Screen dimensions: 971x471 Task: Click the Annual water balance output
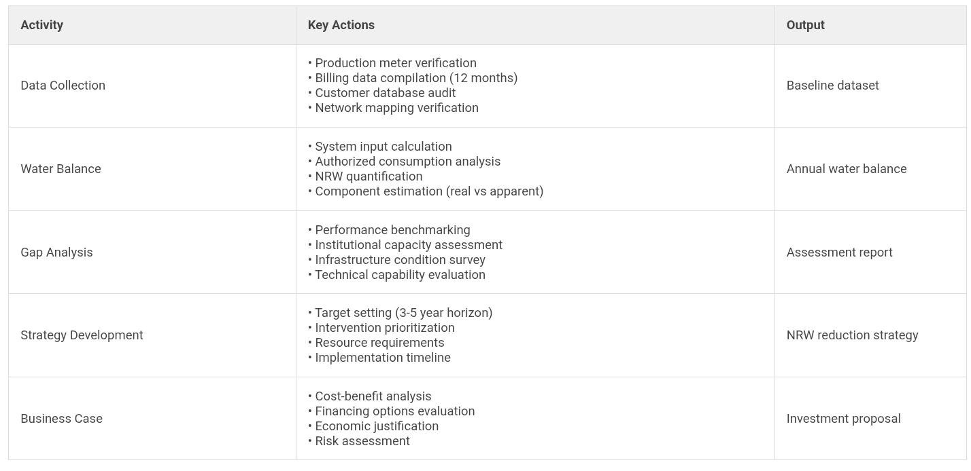(x=846, y=169)
